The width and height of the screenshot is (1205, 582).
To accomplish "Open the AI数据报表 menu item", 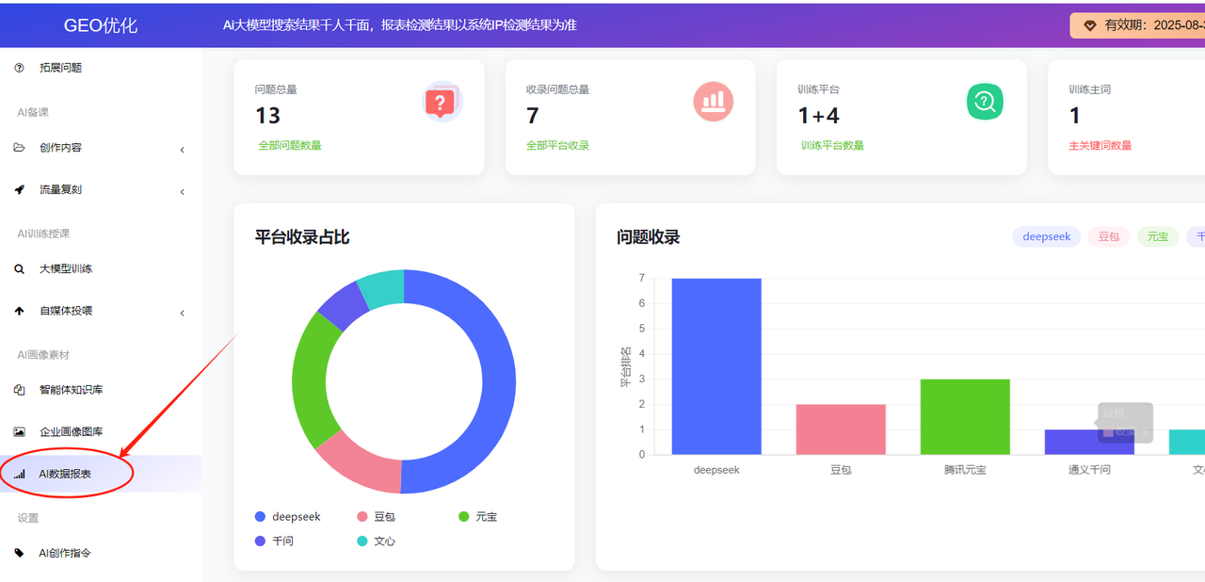I will pyautogui.click(x=65, y=474).
